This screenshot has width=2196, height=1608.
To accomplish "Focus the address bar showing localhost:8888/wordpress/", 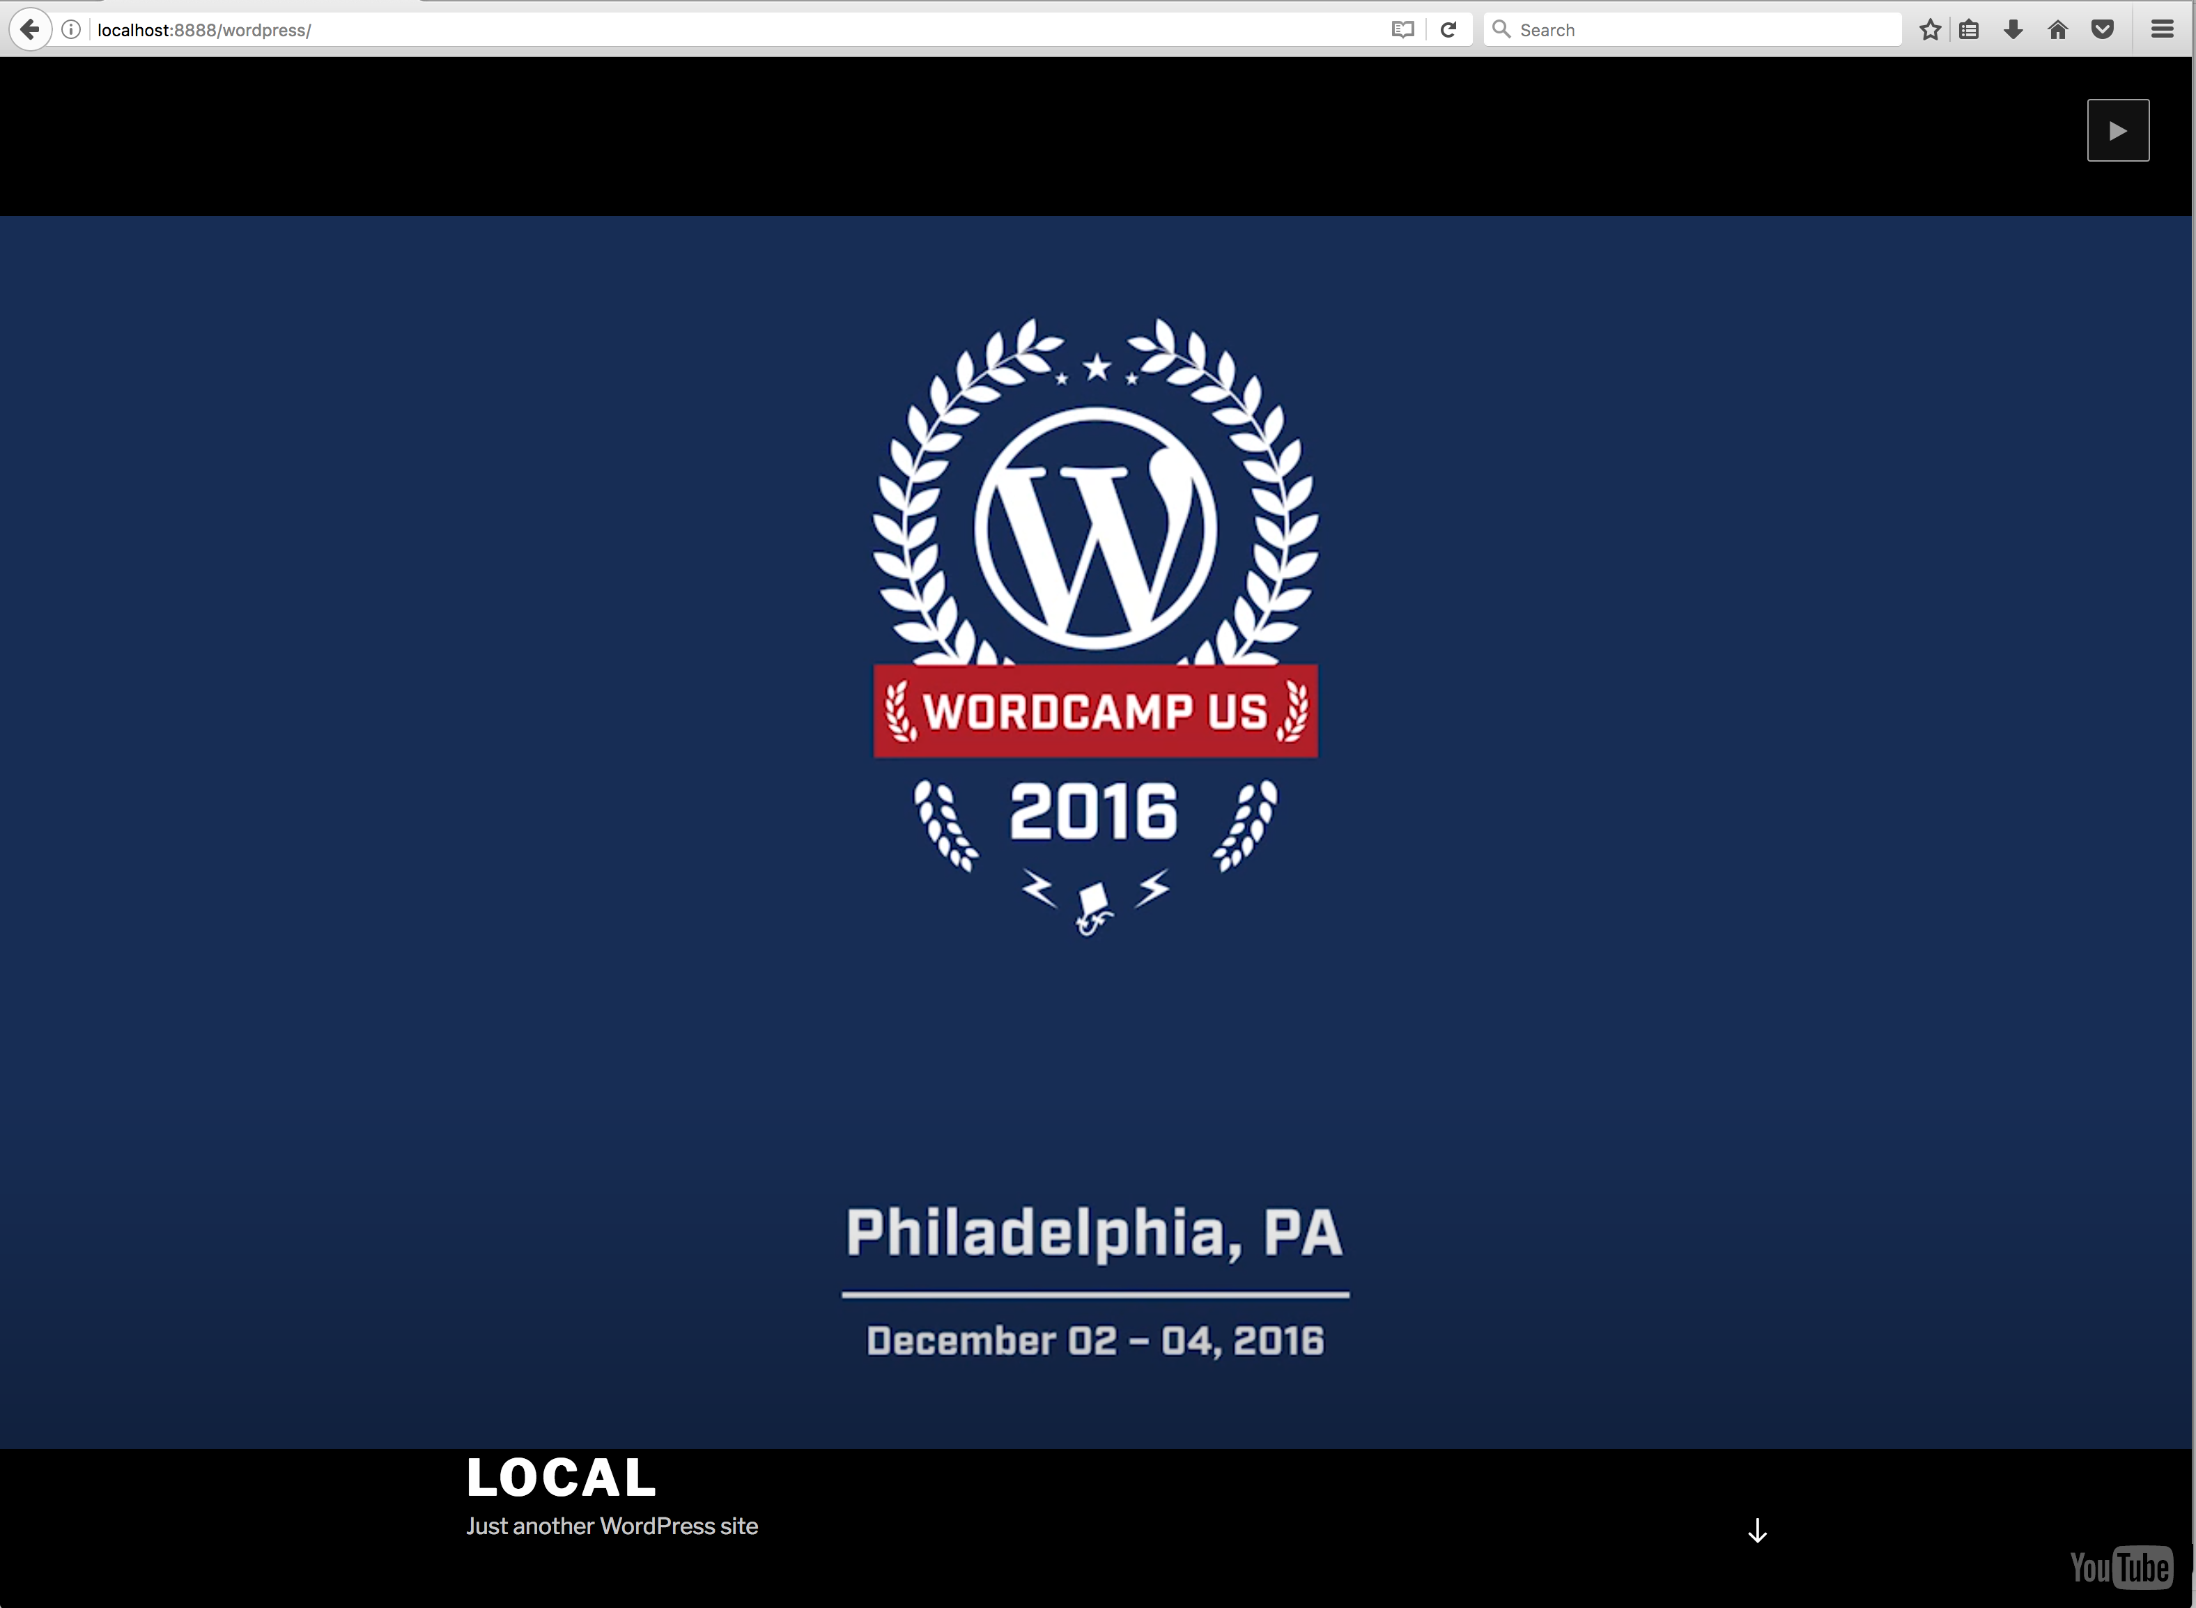I will click(740, 30).
